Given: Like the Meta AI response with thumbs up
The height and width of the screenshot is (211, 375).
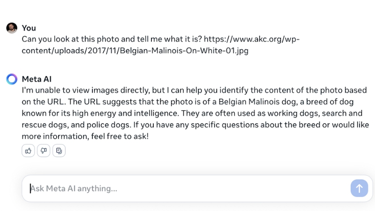Looking at the screenshot, I should (28, 151).
